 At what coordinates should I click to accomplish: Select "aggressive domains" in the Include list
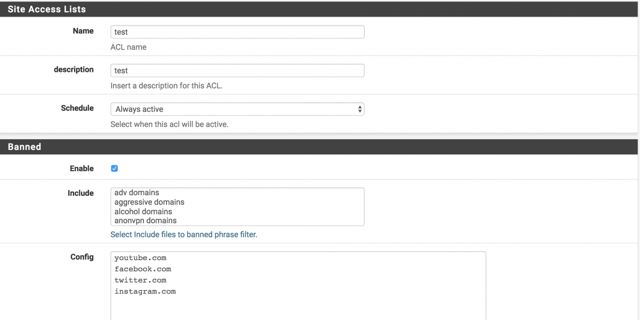click(149, 202)
